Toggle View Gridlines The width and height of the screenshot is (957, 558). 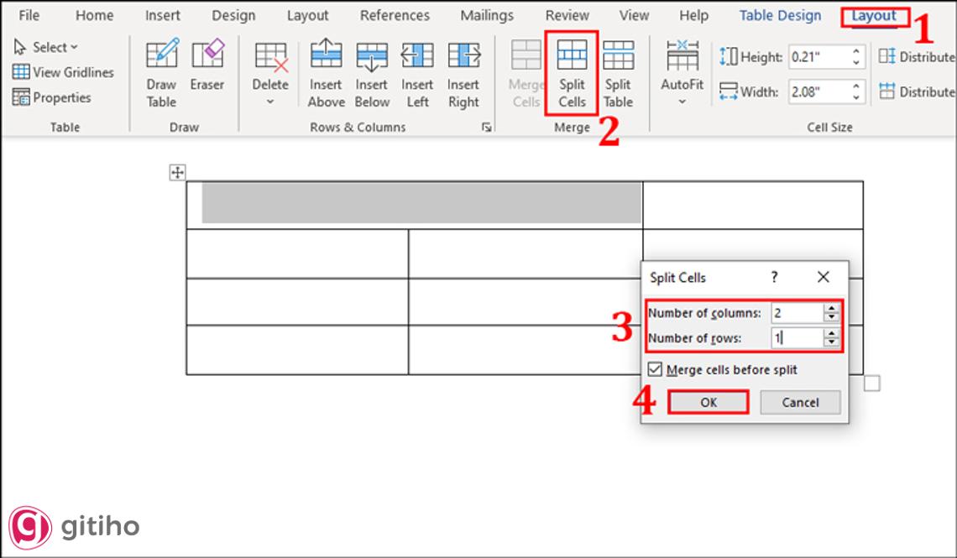[x=64, y=72]
